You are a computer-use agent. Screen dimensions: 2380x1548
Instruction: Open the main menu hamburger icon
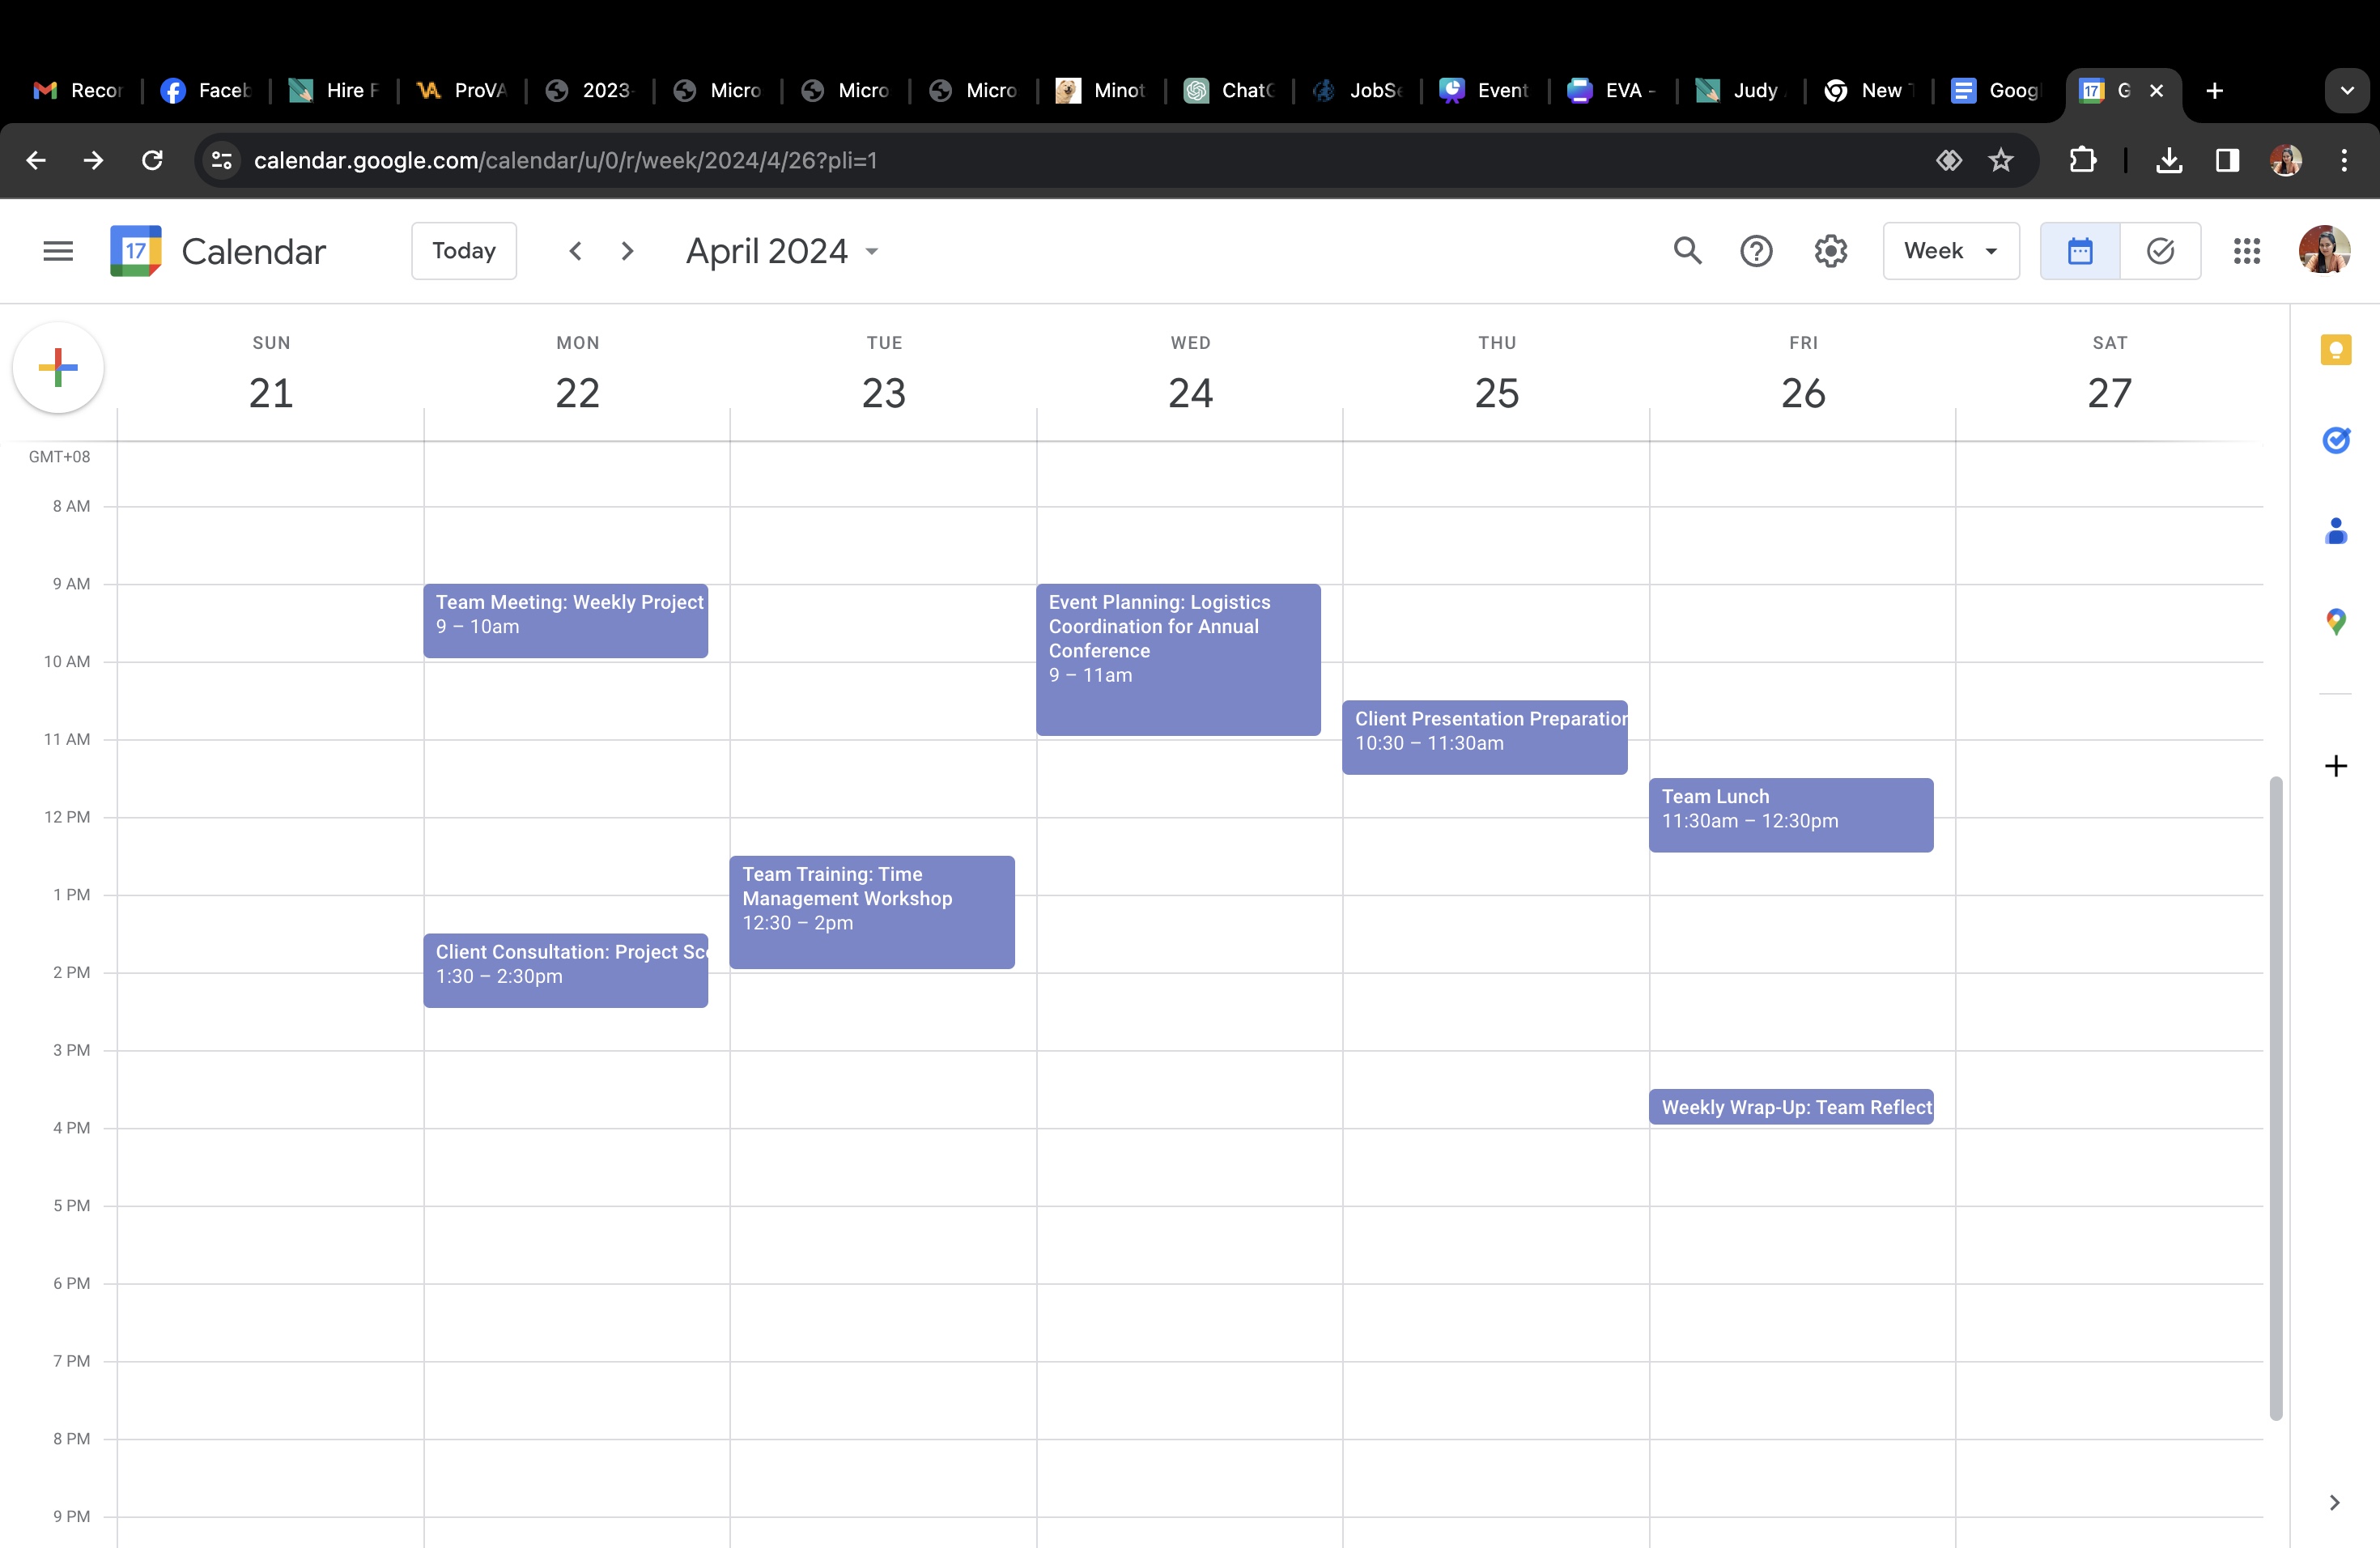point(58,251)
